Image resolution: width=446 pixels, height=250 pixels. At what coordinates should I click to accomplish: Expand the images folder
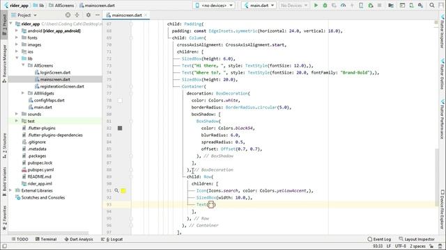click(17, 44)
